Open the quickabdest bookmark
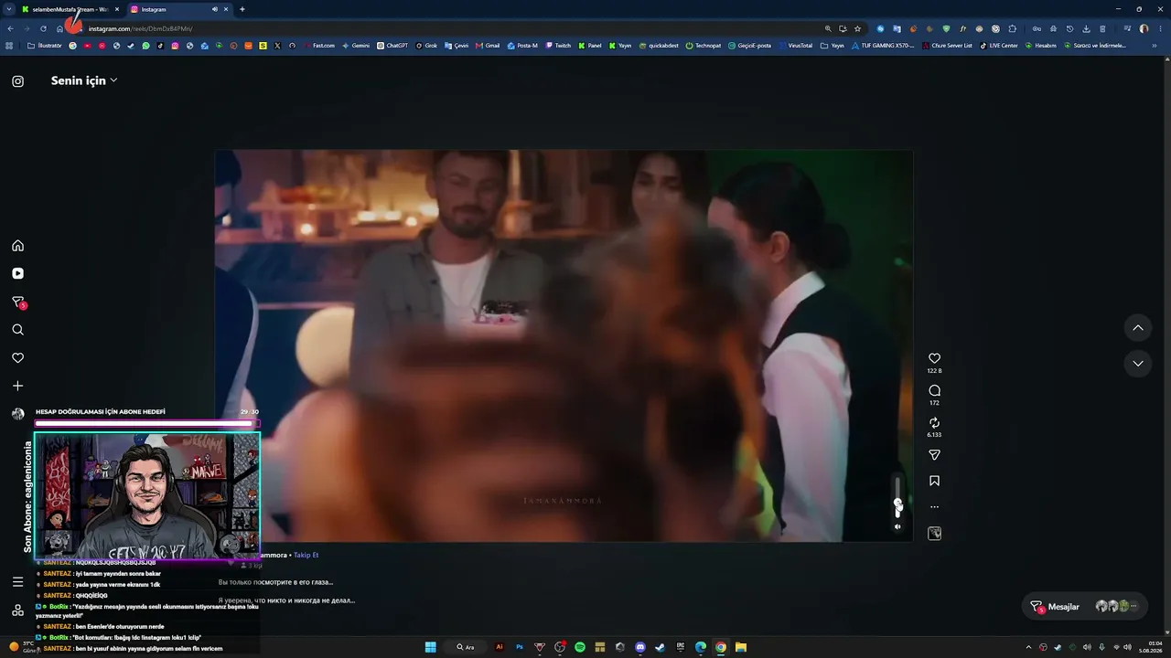Screen dimensions: 1171x658 click(660, 46)
